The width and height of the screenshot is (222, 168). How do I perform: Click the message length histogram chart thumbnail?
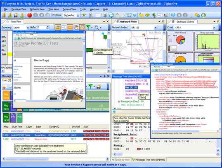[207, 42]
